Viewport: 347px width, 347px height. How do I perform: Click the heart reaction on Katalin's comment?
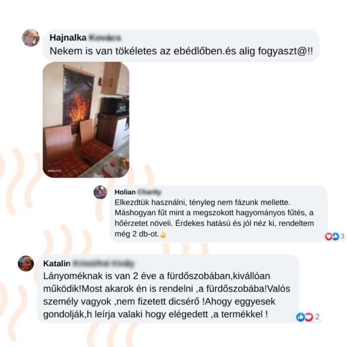(309, 317)
